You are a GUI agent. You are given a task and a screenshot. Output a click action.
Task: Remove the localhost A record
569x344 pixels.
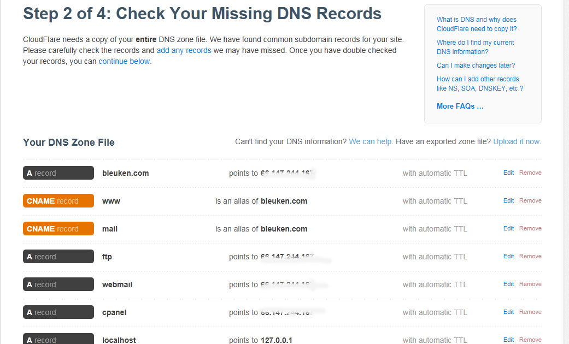[x=530, y=340]
